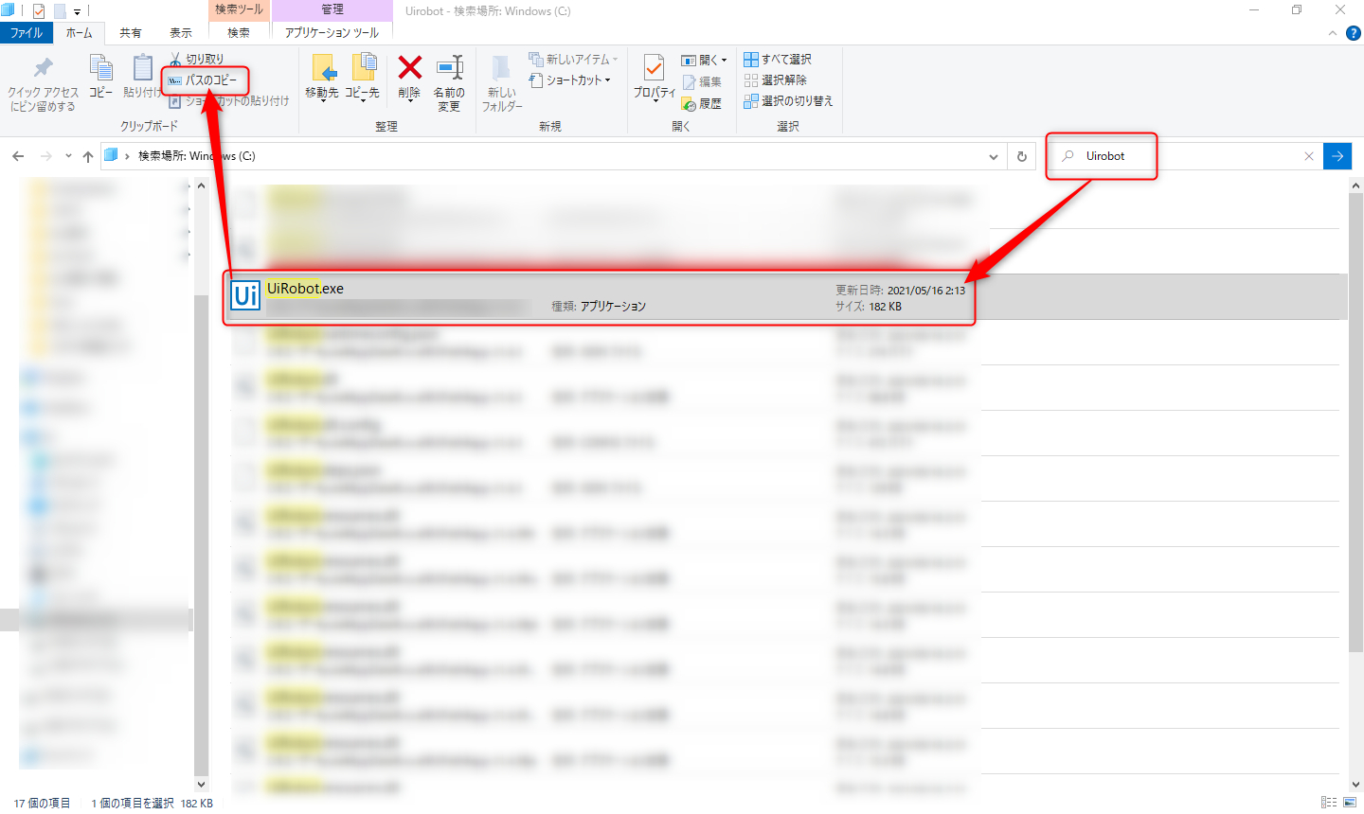The width and height of the screenshot is (1364, 814).
Task: Clear the search box with X
Action: coord(1309,156)
